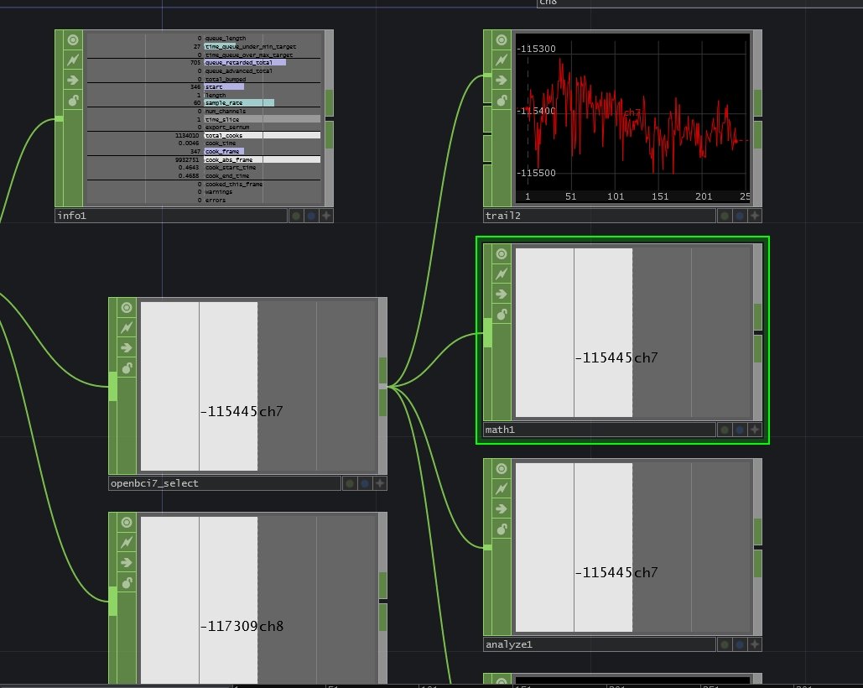Click the lock flag icon on analyze1

[500, 529]
